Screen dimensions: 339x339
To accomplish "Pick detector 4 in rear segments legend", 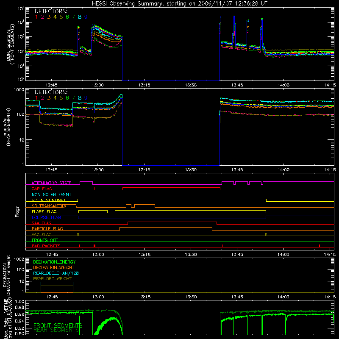I will [55, 98].
